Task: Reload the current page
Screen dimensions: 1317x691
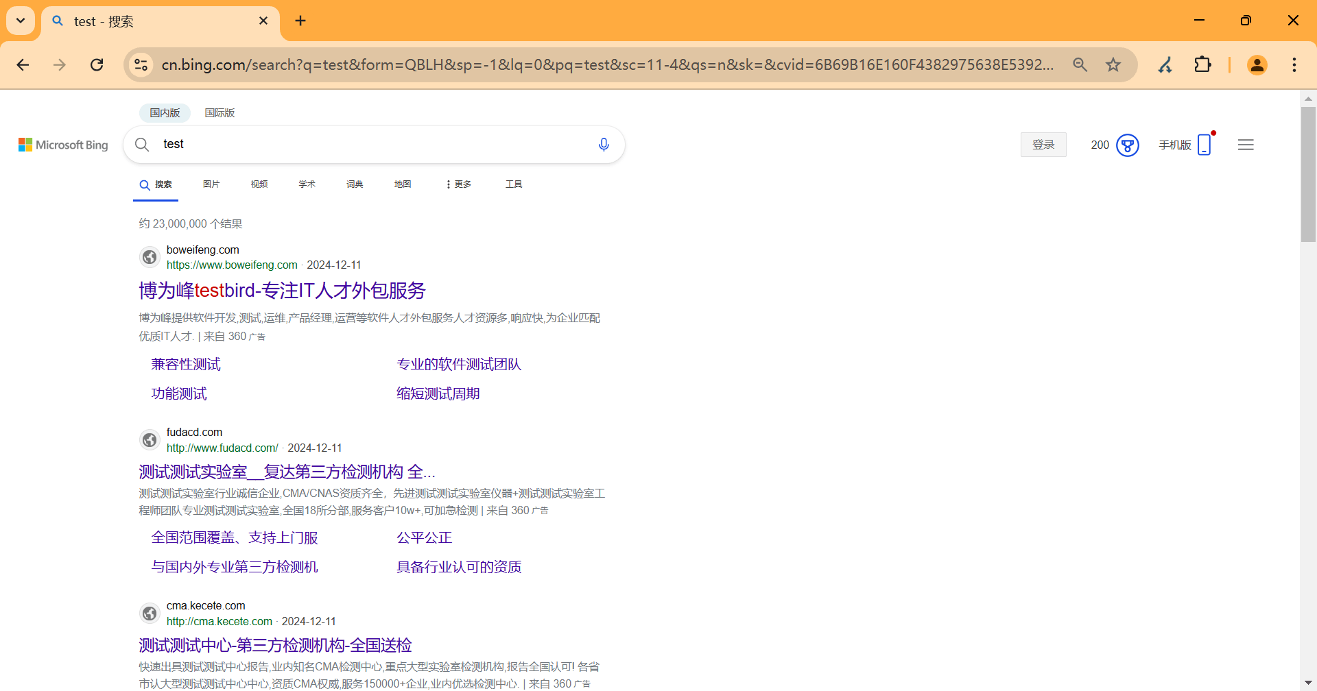Action: [97, 64]
